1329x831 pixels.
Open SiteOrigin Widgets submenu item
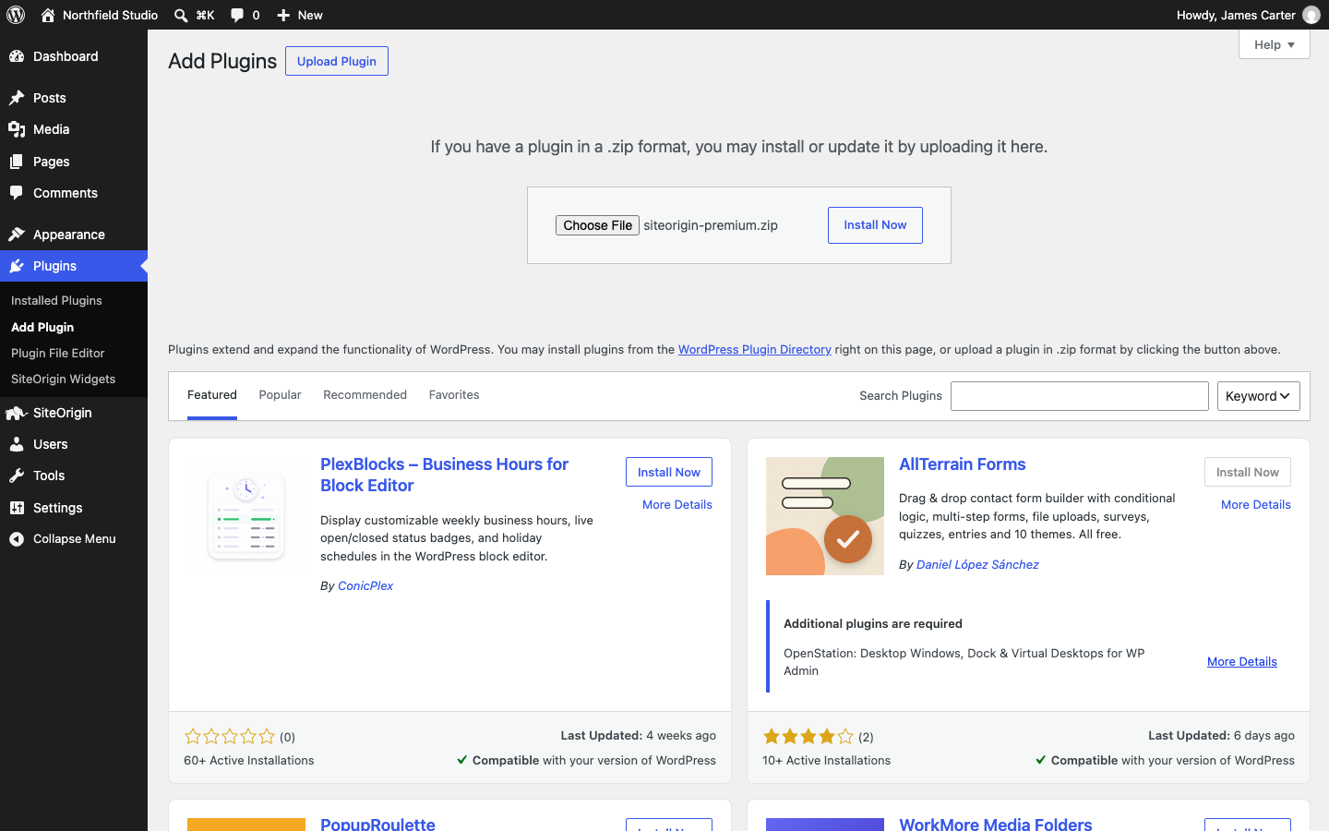pos(63,379)
